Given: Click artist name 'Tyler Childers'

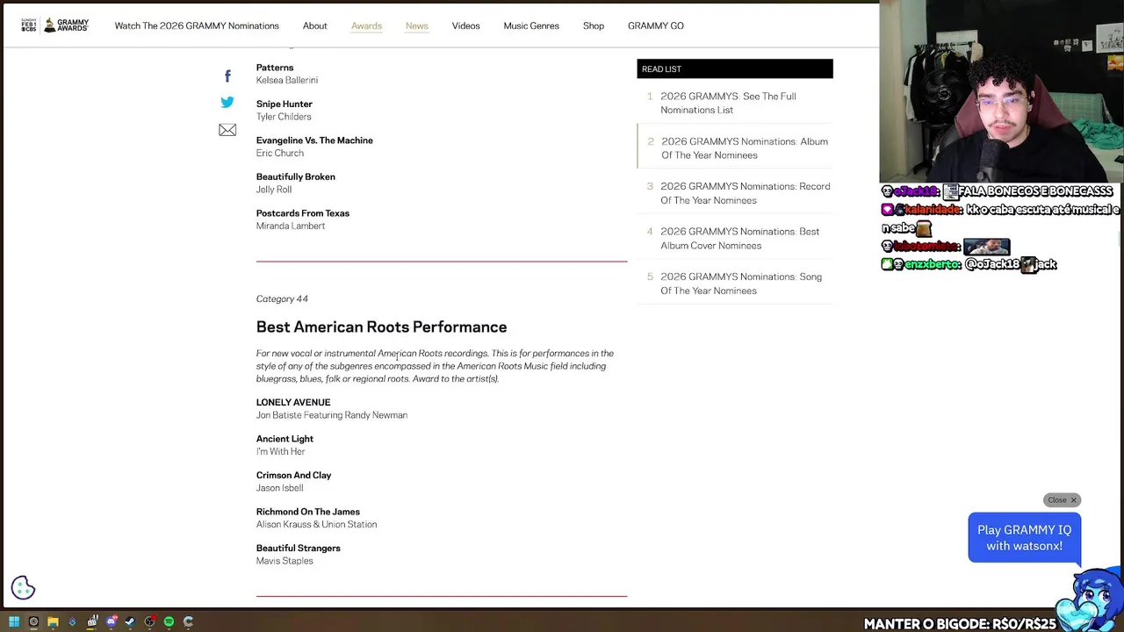Looking at the screenshot, I should 284,117.
